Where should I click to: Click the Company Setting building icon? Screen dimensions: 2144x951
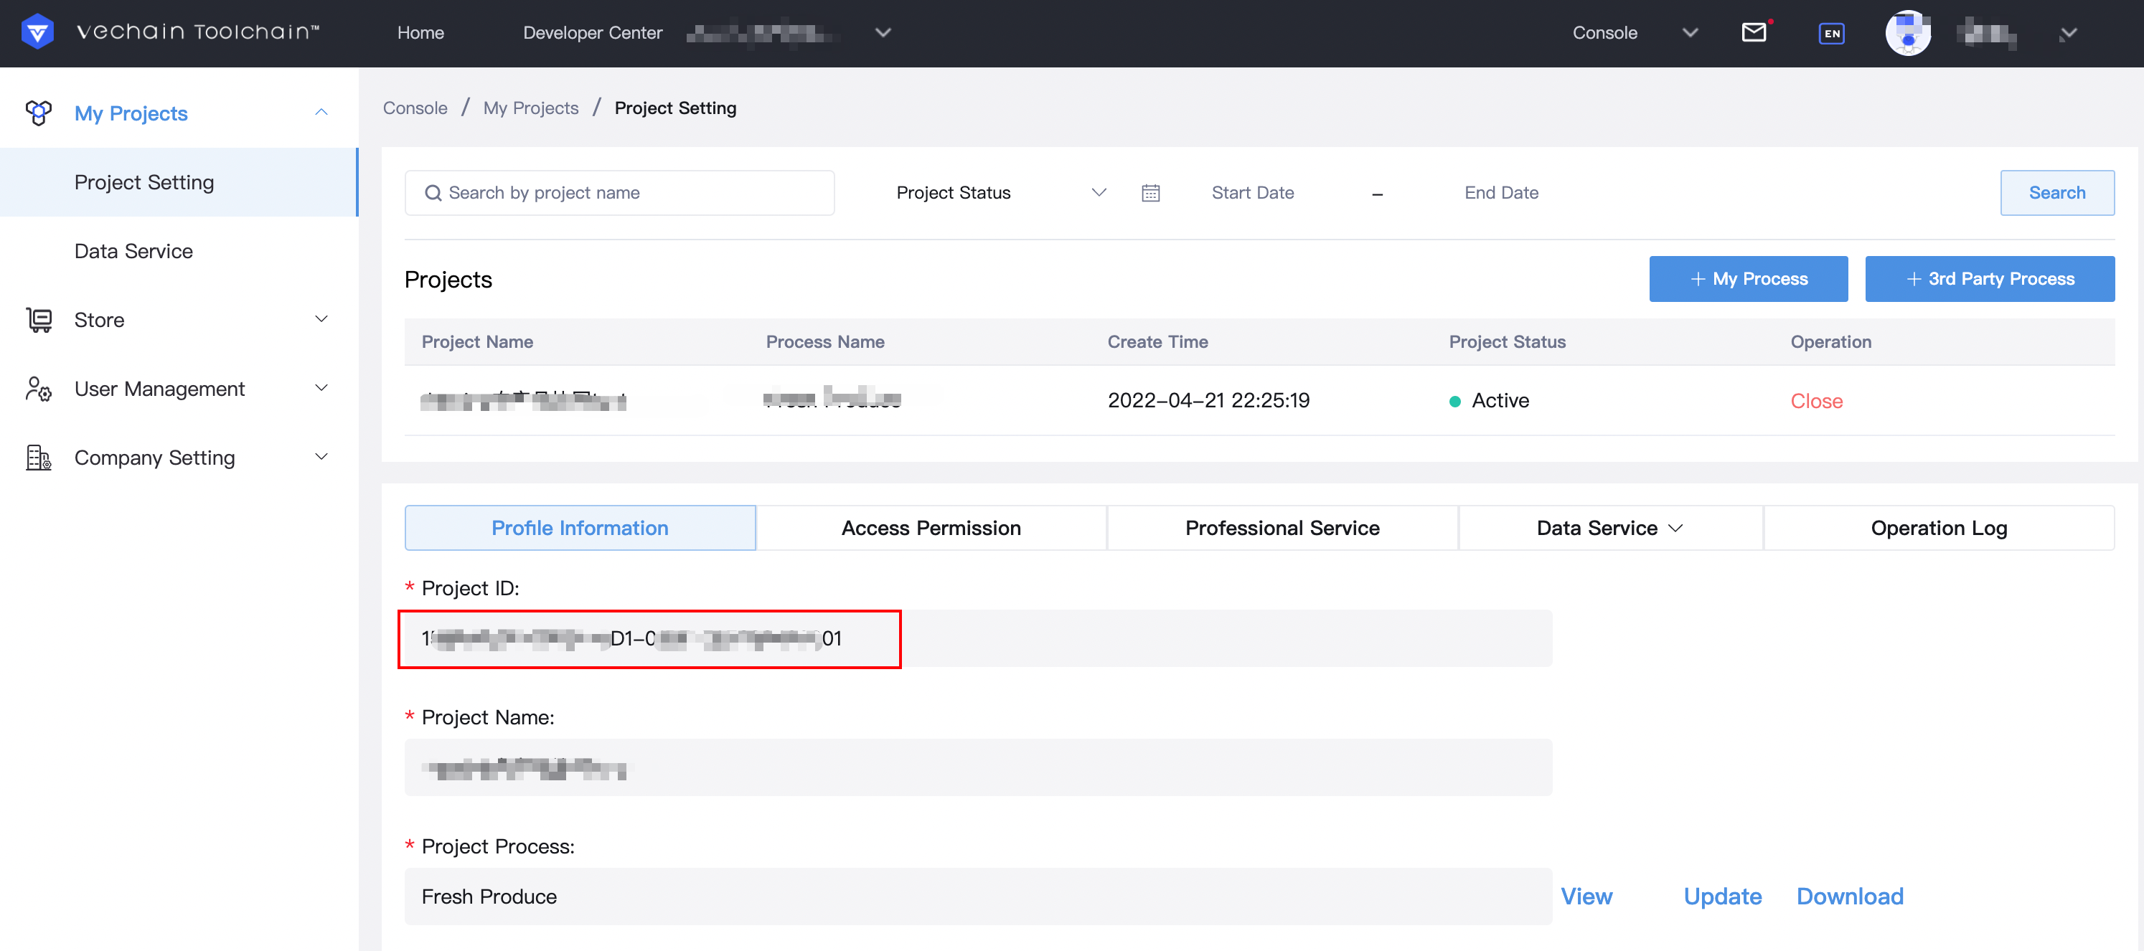click(x=38, y=457)
